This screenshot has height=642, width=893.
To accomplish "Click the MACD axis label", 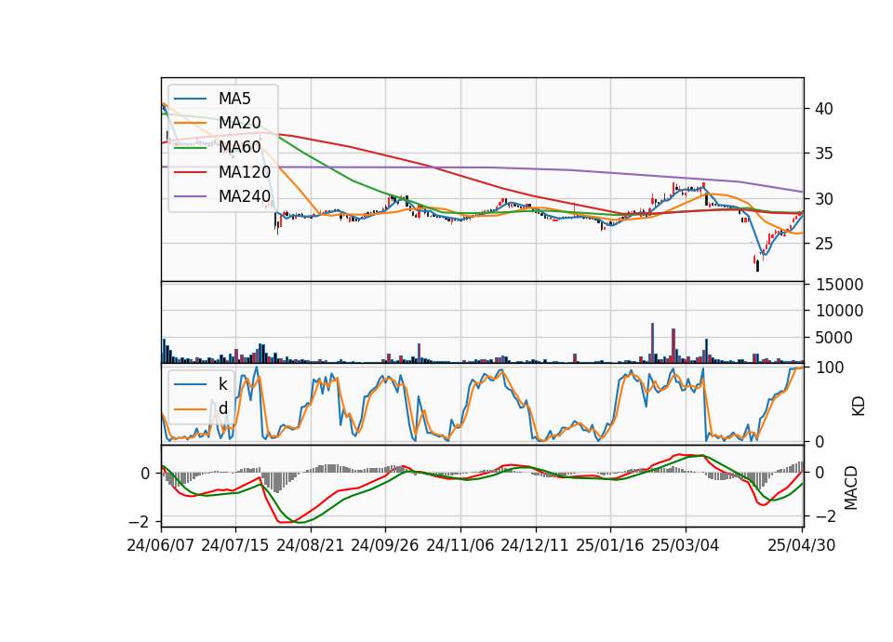I will (x=851, y=488).
